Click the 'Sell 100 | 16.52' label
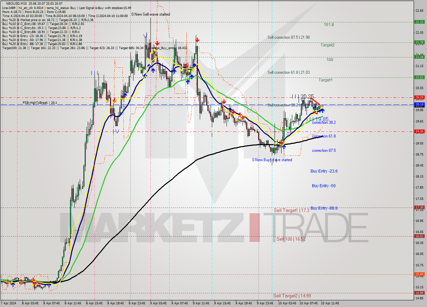 pyautogui.click(x=291, y=239)
